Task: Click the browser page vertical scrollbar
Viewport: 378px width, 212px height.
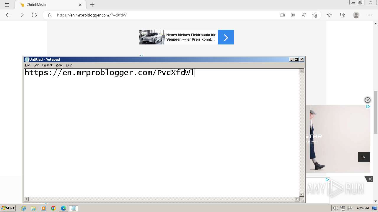Action: pos(376,112)
